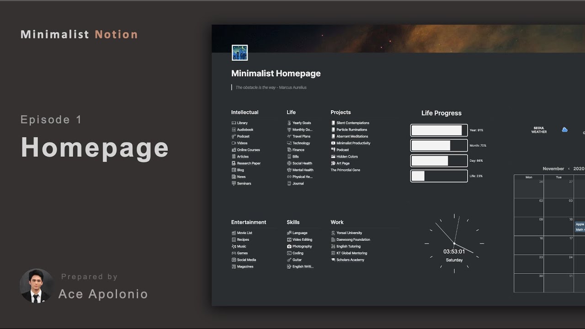This screenshot has width=585, height=329.
Task: Select November 16 calendar cell
Action: click(x=529, y=245)
